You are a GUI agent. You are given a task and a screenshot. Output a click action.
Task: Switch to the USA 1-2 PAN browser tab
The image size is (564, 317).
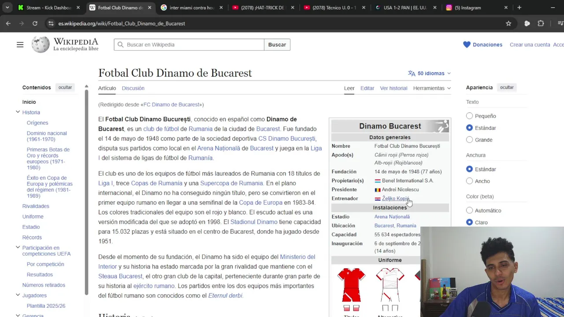(x=405, y=7)
